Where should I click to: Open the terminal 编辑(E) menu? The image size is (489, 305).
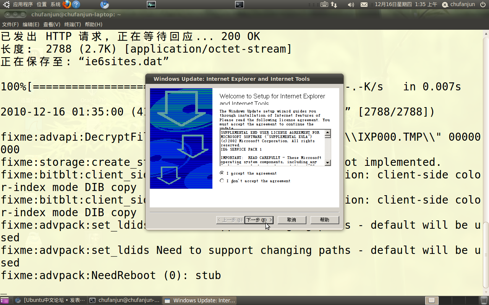31,24
